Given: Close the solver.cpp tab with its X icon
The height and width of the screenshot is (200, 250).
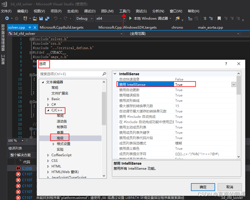Looking at the screenshot, I should pyautogui.click(x=35, y=27).
